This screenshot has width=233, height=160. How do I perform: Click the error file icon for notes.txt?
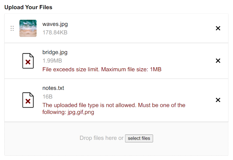coord(28,100)
